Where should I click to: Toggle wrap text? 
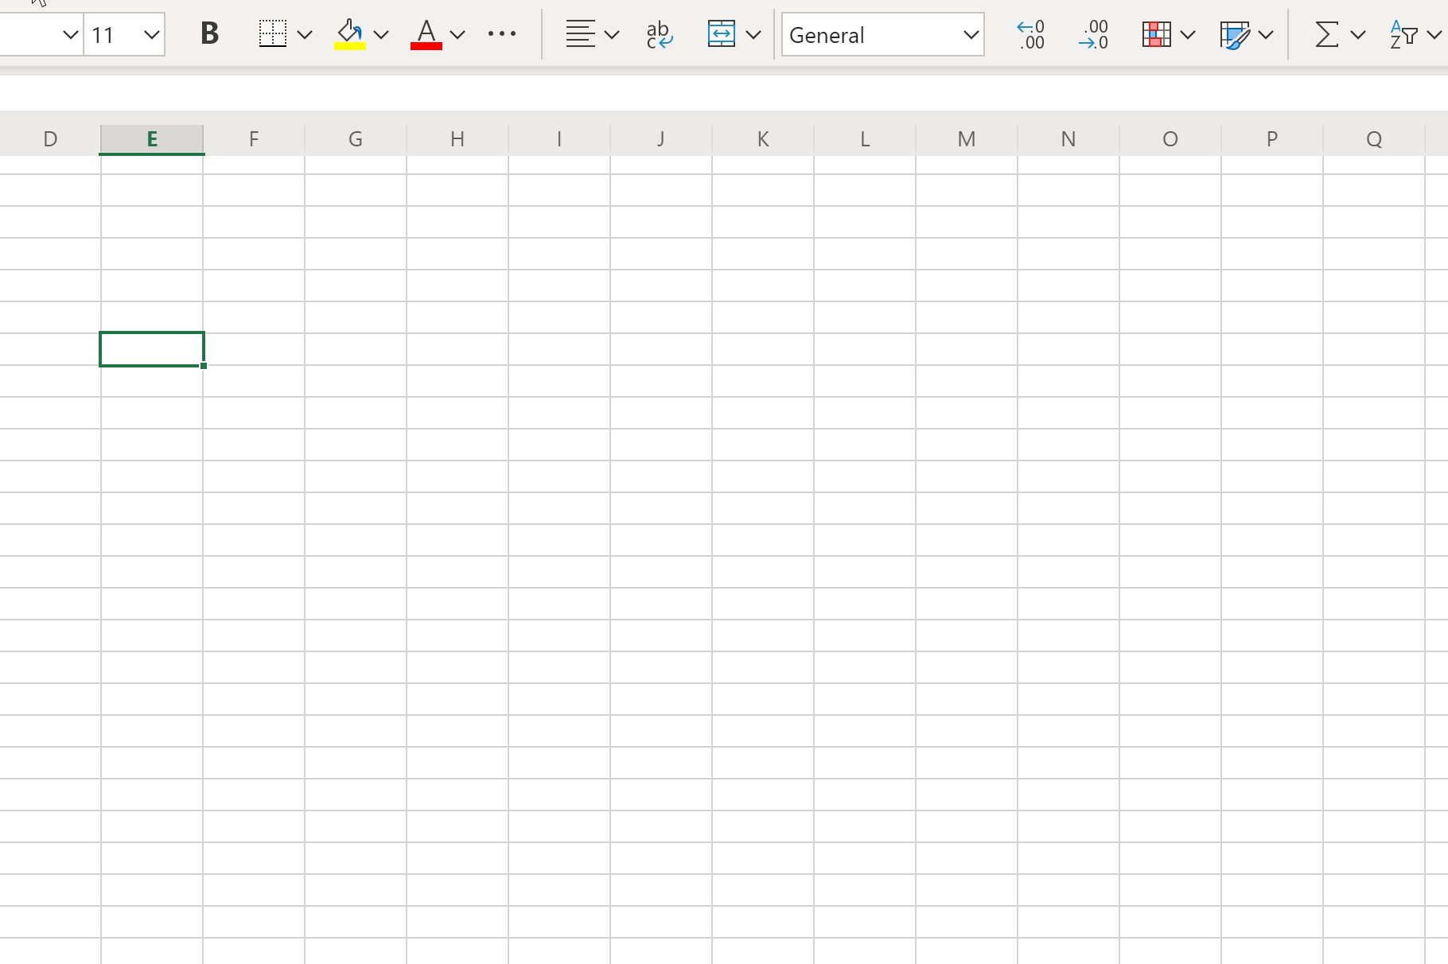(x=659, y=34)
